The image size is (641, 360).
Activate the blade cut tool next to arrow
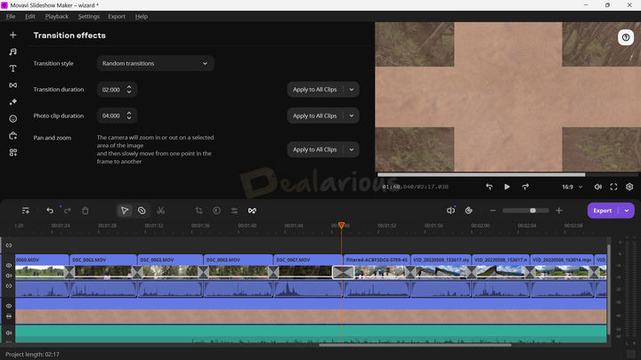coord(142,211)
